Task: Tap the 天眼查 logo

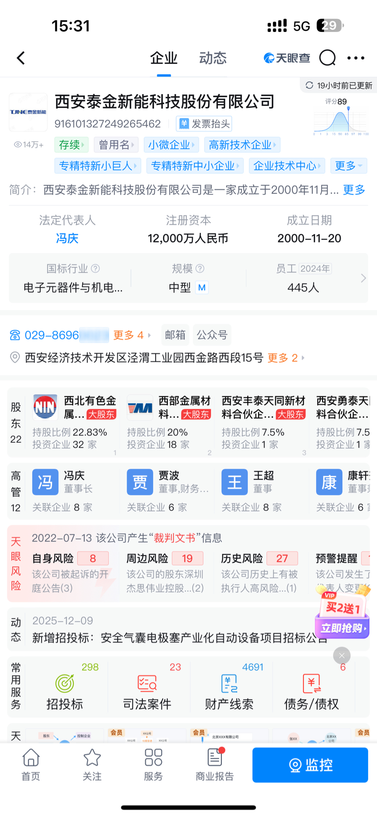Action: point(287,58)
